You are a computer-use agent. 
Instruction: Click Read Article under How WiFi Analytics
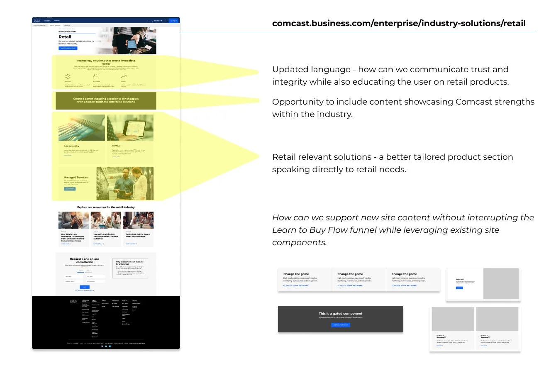click(x=98, y=244)
